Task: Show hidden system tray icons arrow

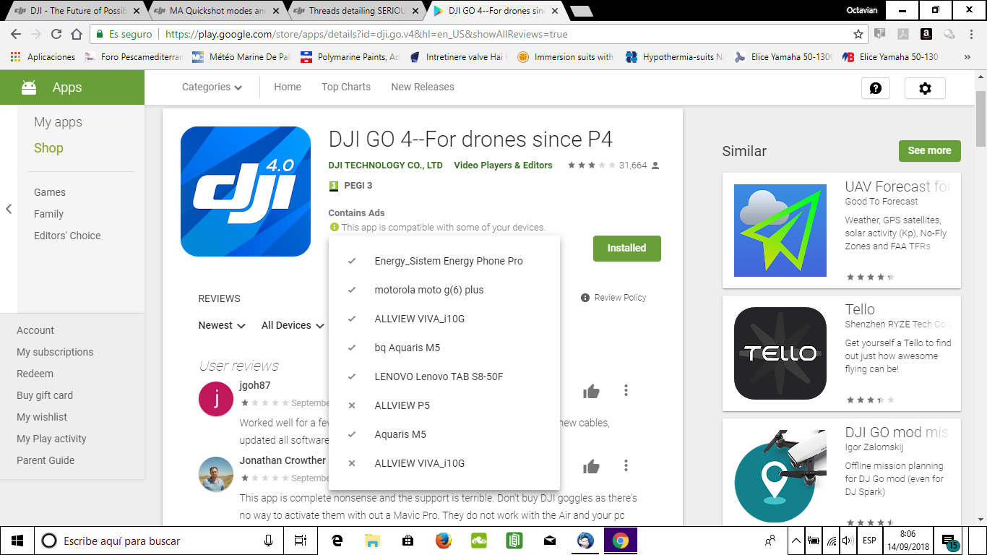Action: pyautogui.click(x=796, y=541)
